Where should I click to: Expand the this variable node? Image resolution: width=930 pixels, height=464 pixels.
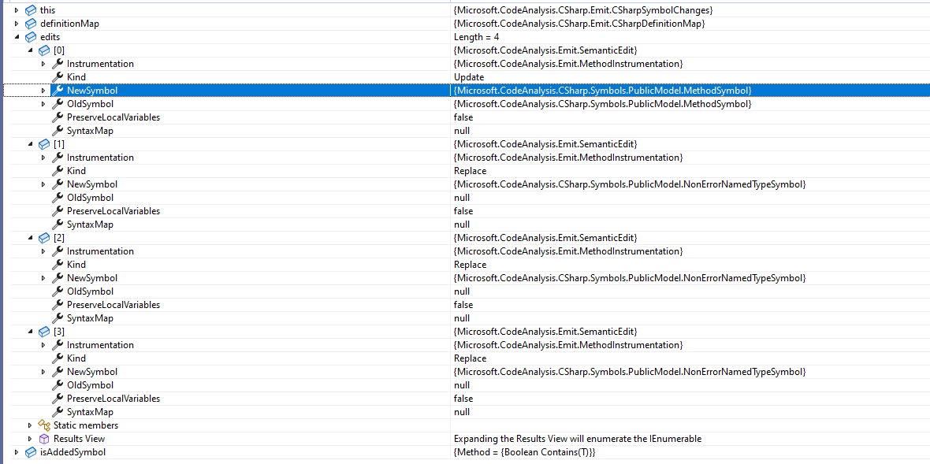click(17, 9)
